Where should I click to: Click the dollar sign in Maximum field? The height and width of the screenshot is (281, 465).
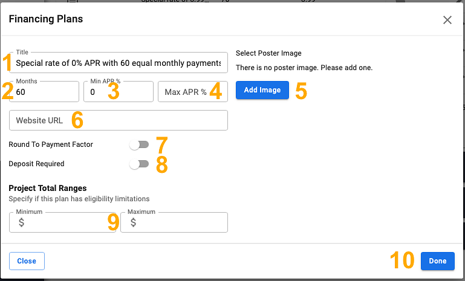click(133, 222)
